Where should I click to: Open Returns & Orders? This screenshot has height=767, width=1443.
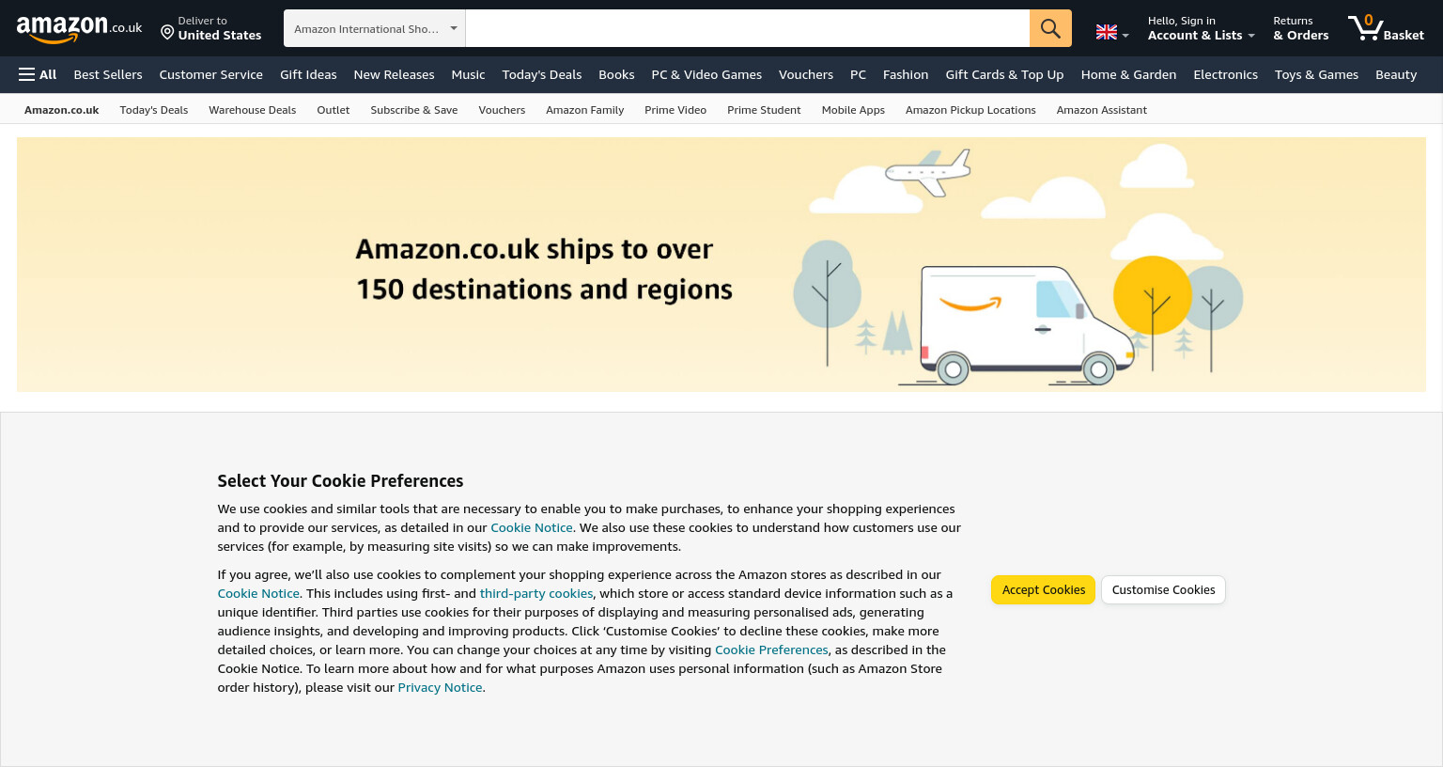(x=1300, y=28)
